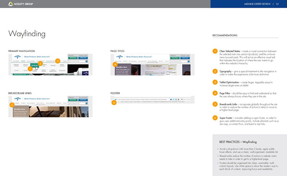The height and width of the screenshot is (176, 287).
Task: Click the 'PRIMARY NAVIGATION' heading
Action: coord(21,51)
